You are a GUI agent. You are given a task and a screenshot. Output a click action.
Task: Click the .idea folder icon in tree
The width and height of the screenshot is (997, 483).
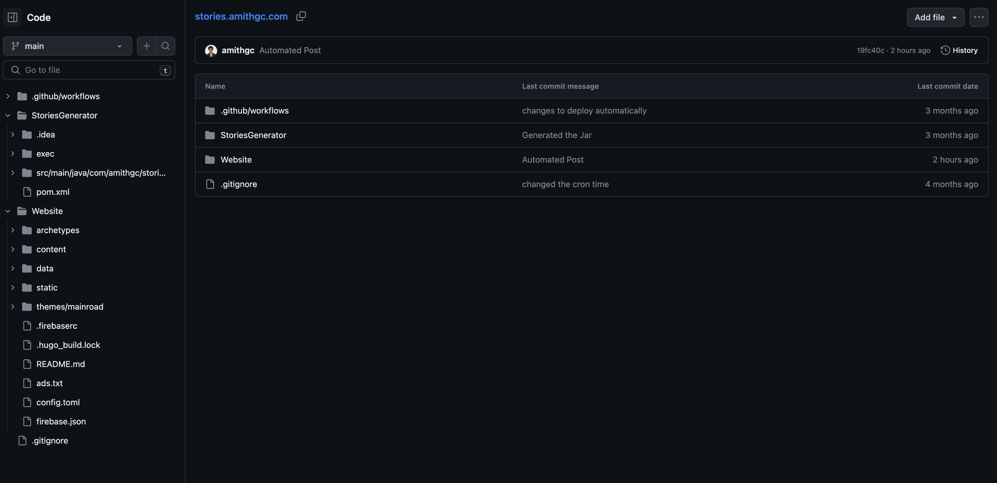pos(27,134)
